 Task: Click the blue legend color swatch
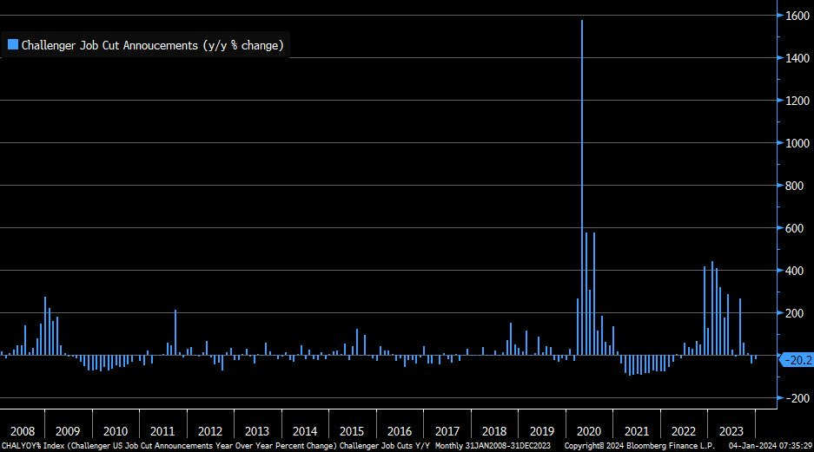point(13,45)
